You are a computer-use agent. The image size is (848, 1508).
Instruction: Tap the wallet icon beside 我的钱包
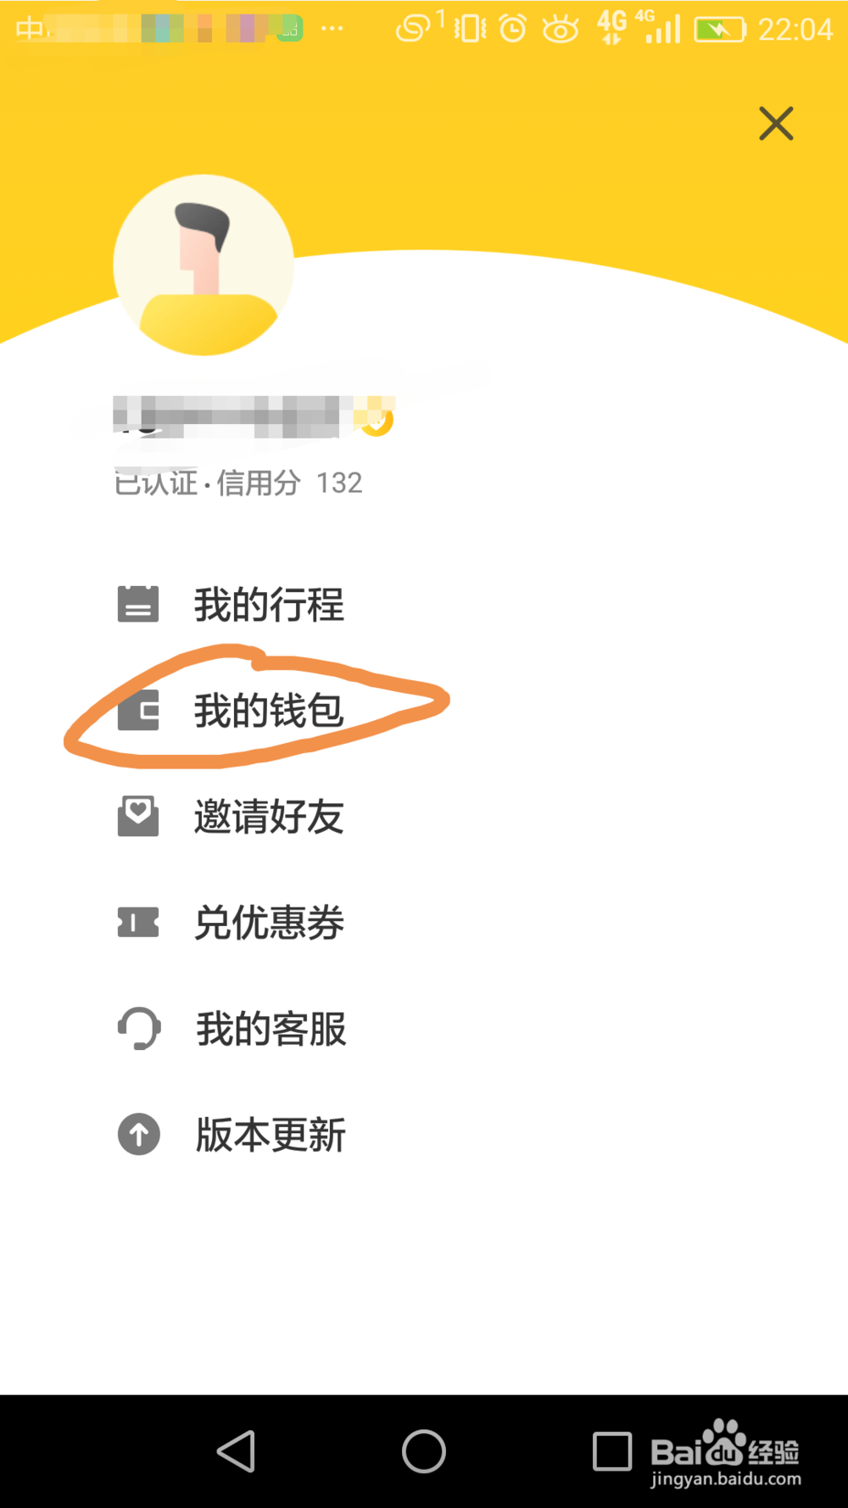click(138, 711)
